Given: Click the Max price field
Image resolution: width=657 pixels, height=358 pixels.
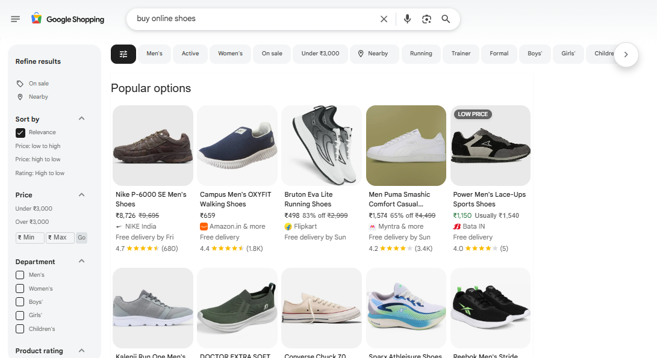Looking at the screenshot, I should (60, 238).
